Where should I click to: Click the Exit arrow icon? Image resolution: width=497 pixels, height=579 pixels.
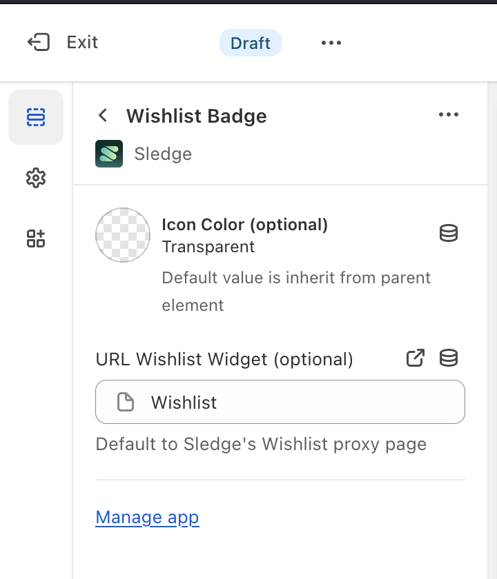coord(39,43)
